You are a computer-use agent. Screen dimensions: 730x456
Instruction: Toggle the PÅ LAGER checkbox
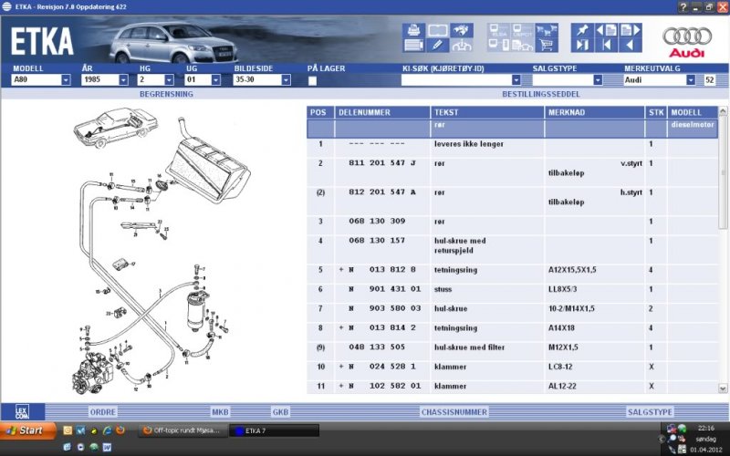pos(312,80)
